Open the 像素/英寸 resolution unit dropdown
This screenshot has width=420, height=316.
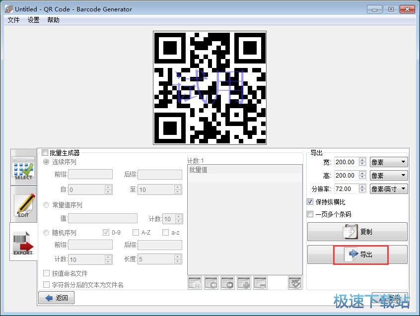click(x=389, y=189)
